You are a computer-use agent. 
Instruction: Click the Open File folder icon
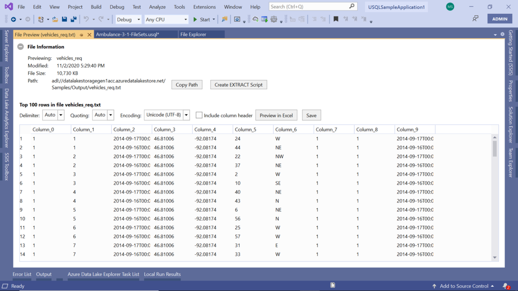tap(54, 19)
